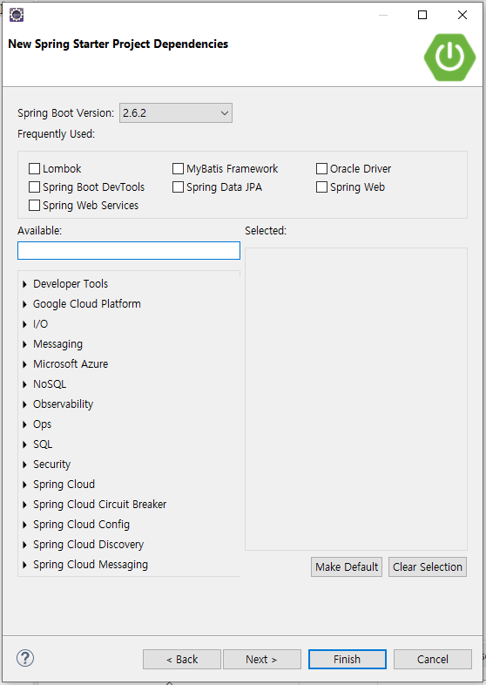Close the dependencies dialog window
The image size is (486, 685).
(462, 15)
